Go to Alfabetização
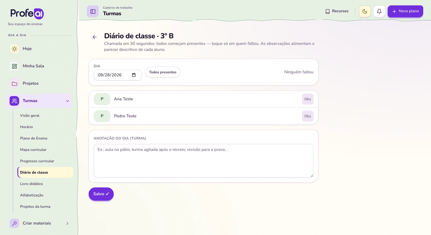Screen dimensions: 431x235 pos(32,195)
